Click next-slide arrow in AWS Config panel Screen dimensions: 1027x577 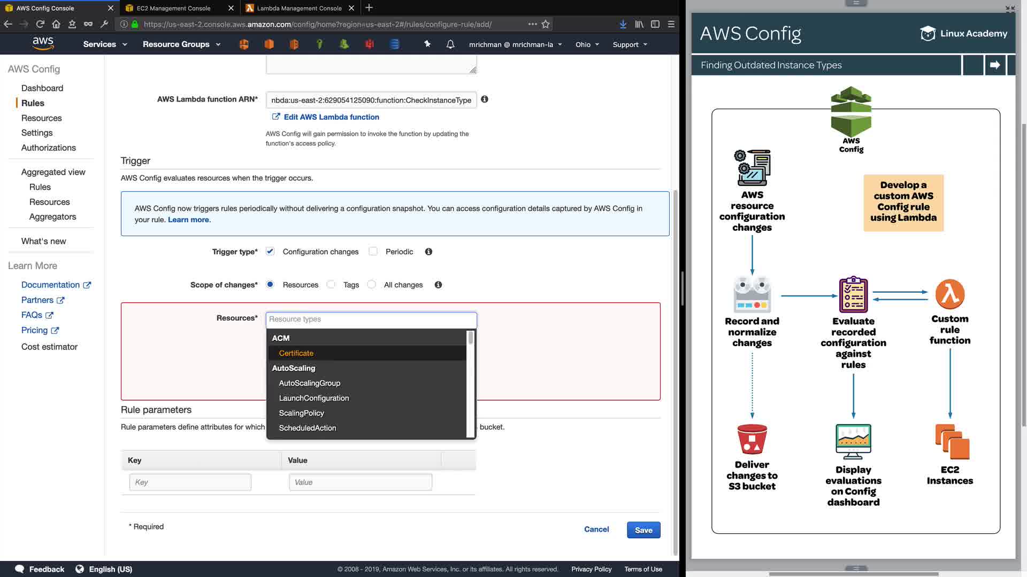(x=995, y=65)
